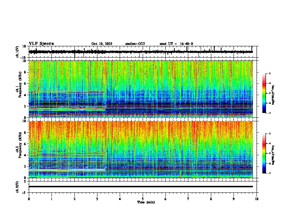Click the "-5" label on ch.2 color bar

pos(269,153)
